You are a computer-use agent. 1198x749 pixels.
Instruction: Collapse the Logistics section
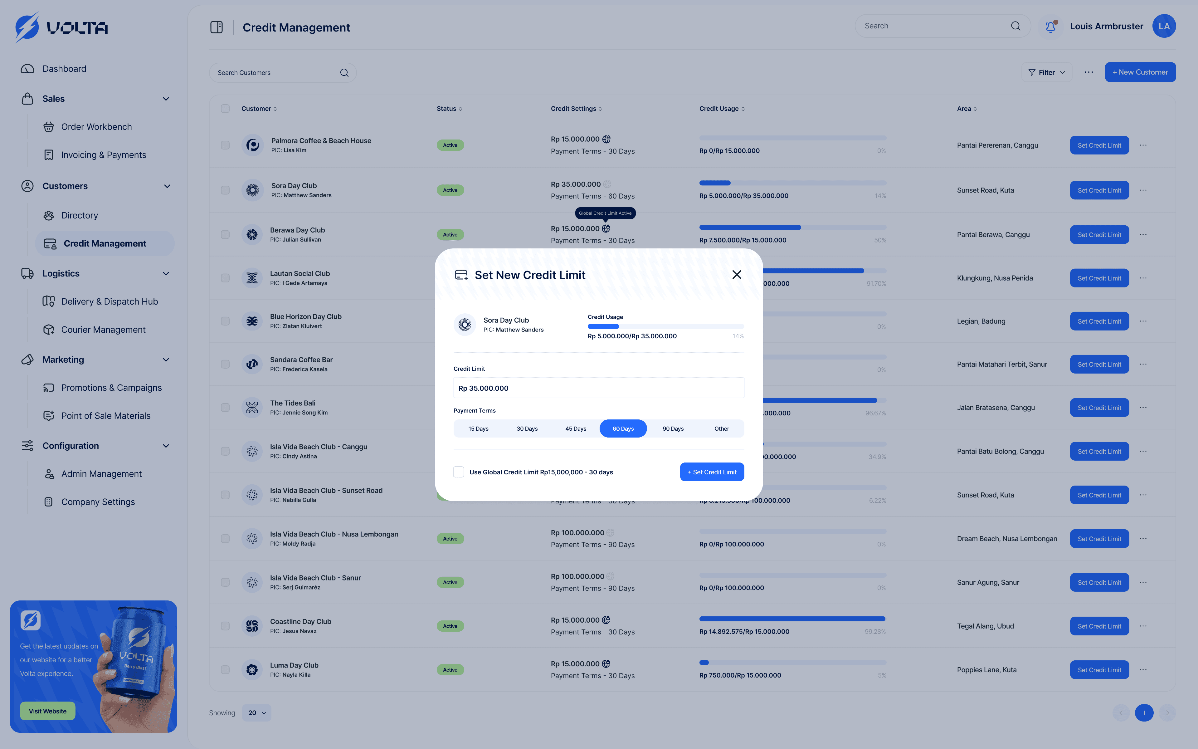166,273
